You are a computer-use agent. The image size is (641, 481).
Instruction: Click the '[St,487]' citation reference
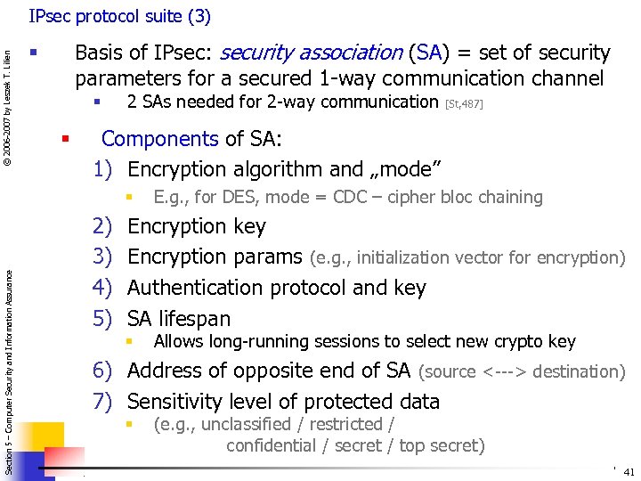click(x=463, y=104)
